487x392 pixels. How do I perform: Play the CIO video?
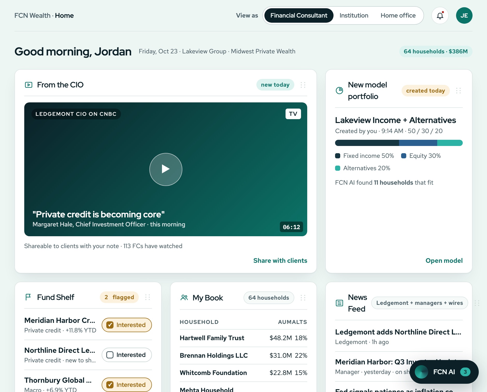point(166,169)
